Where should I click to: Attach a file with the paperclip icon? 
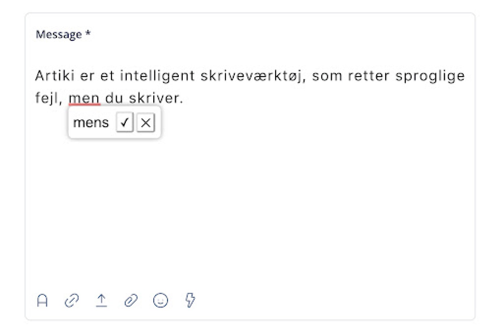131,300
